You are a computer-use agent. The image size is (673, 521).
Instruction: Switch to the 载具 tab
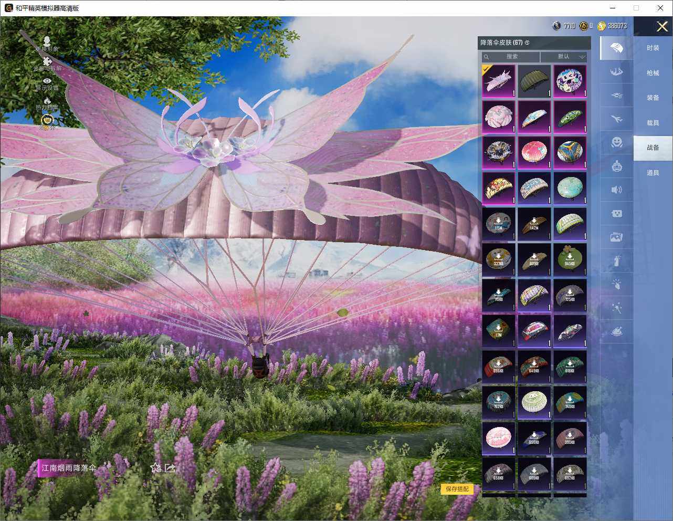(x=653, y=123)
